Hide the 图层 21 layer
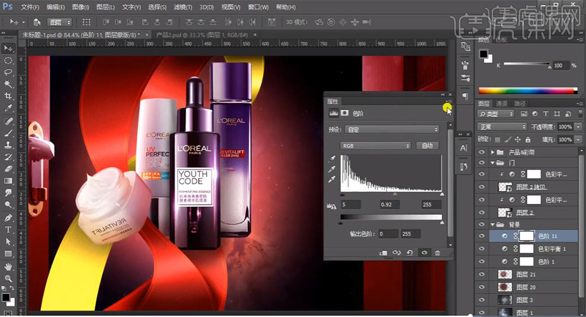The image size is (586, 317). point(481,274)
